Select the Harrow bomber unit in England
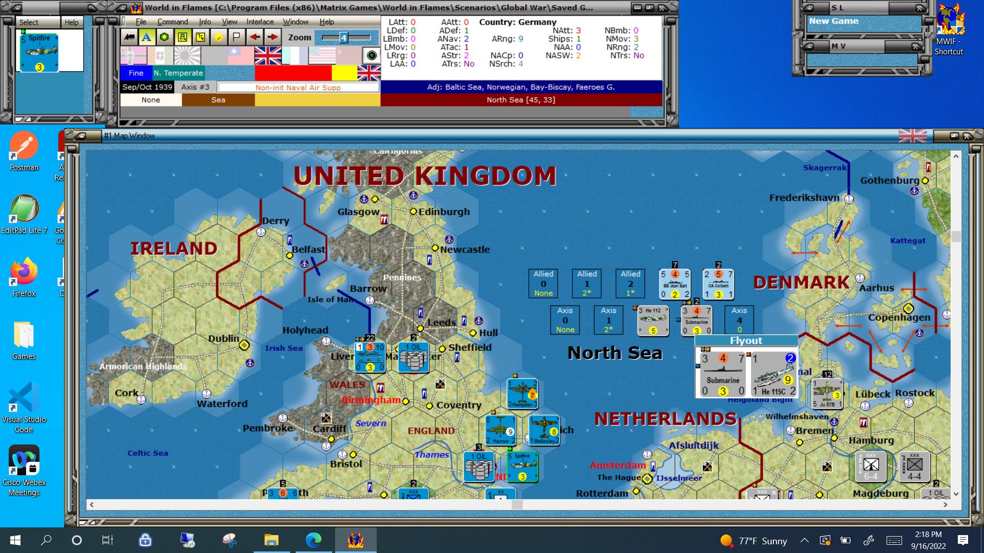Viewport: 984px width, 553px height. [x=501, y=430]
